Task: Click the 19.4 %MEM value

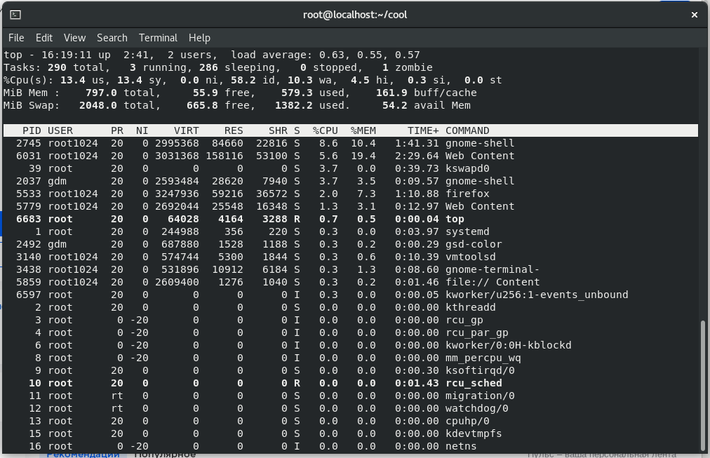Action: (x=363, y=156)
